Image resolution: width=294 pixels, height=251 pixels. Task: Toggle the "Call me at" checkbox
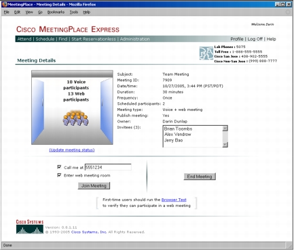(59, 167)
